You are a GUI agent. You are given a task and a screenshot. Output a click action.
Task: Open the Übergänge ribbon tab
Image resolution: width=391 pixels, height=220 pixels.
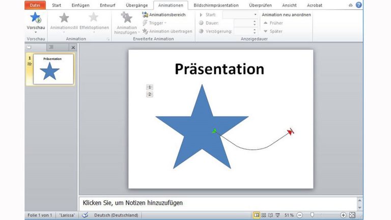(137, 5)
